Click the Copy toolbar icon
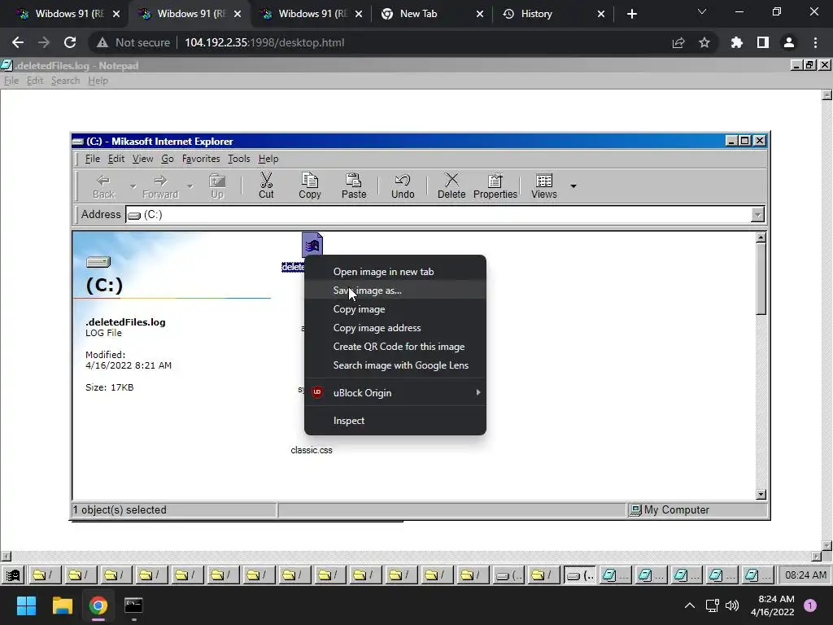 pos(310,180)
